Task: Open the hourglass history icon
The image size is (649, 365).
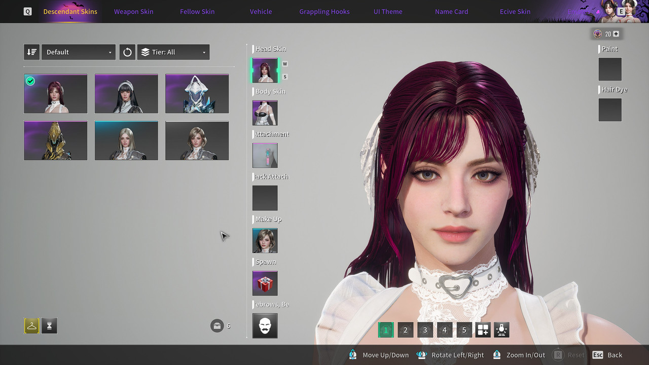Action: click(49, 326)
